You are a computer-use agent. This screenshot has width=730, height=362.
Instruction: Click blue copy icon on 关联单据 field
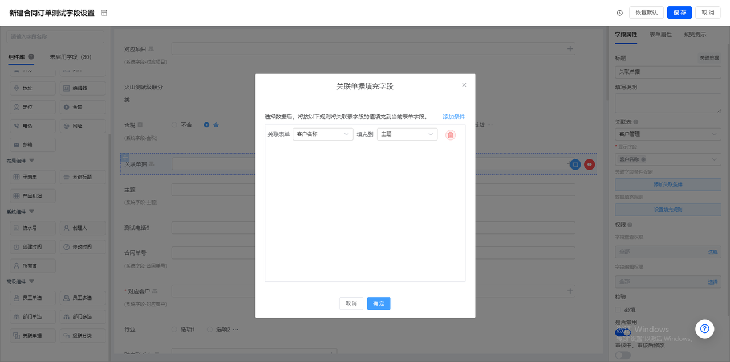tap(575, 164)
